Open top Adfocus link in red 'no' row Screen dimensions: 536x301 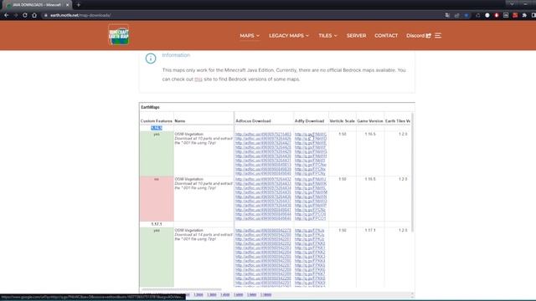click(x=263, y=179)
